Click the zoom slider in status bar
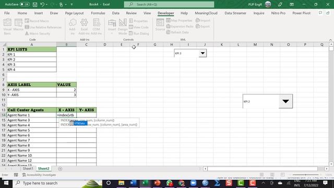 [x=306, y=175]
